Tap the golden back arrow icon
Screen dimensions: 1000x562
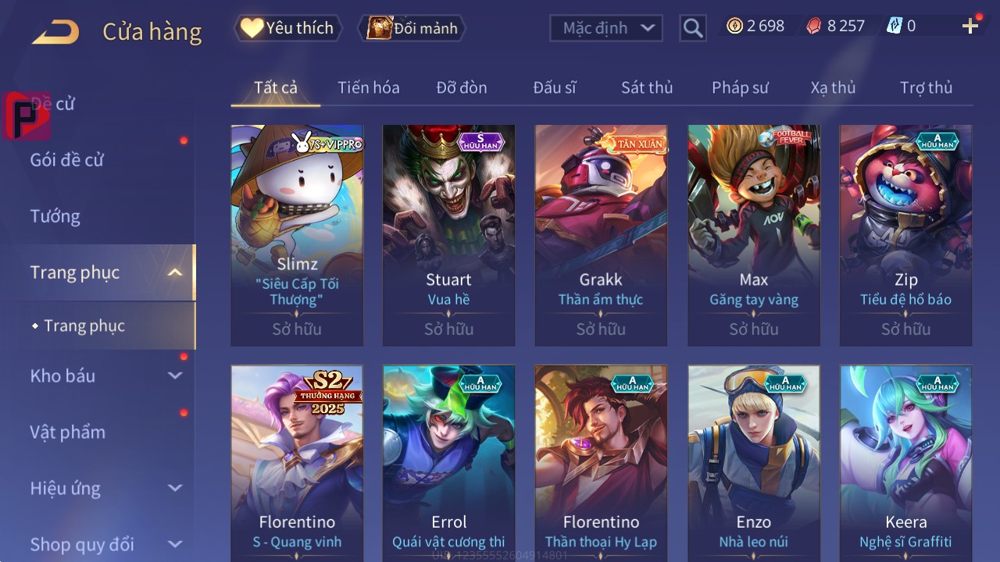tap(55, 32)
